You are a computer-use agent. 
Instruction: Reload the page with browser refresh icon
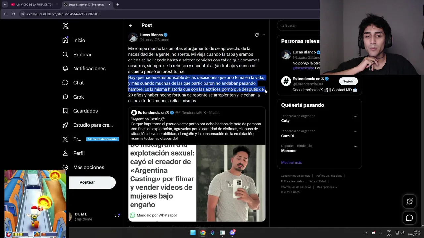click(13, 14)
